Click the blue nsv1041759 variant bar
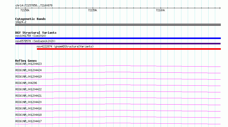 [x=118, y=38]
